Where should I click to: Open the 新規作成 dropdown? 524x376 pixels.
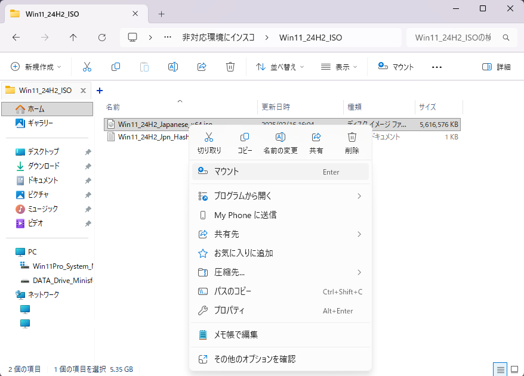pyautogui.click(x=36, y=67)
